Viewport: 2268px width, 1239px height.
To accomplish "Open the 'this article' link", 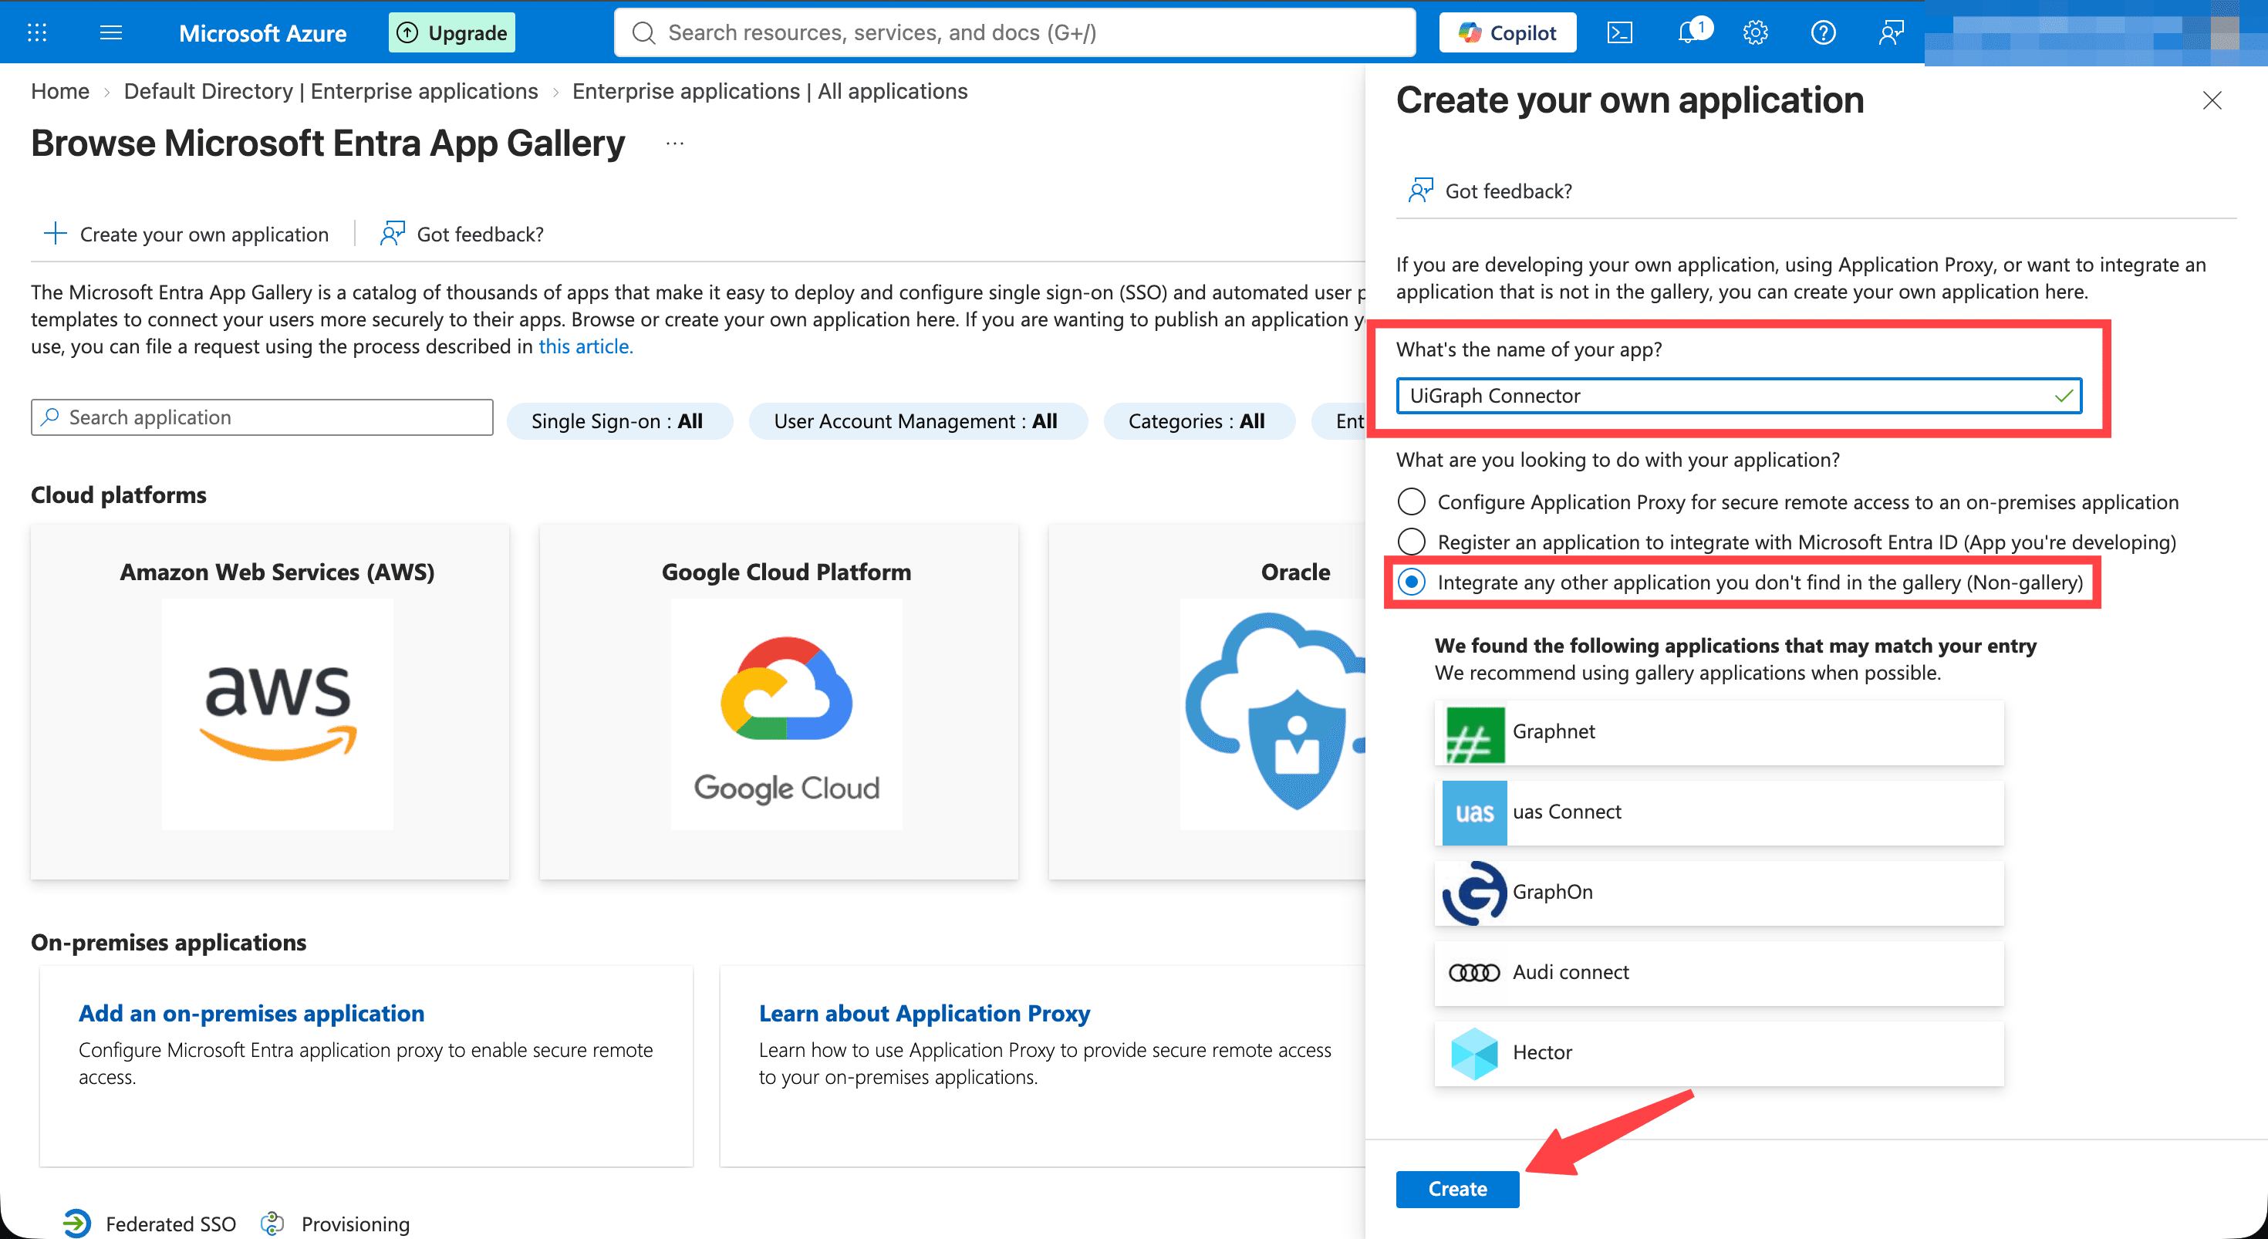I will (x=586, y=346).
